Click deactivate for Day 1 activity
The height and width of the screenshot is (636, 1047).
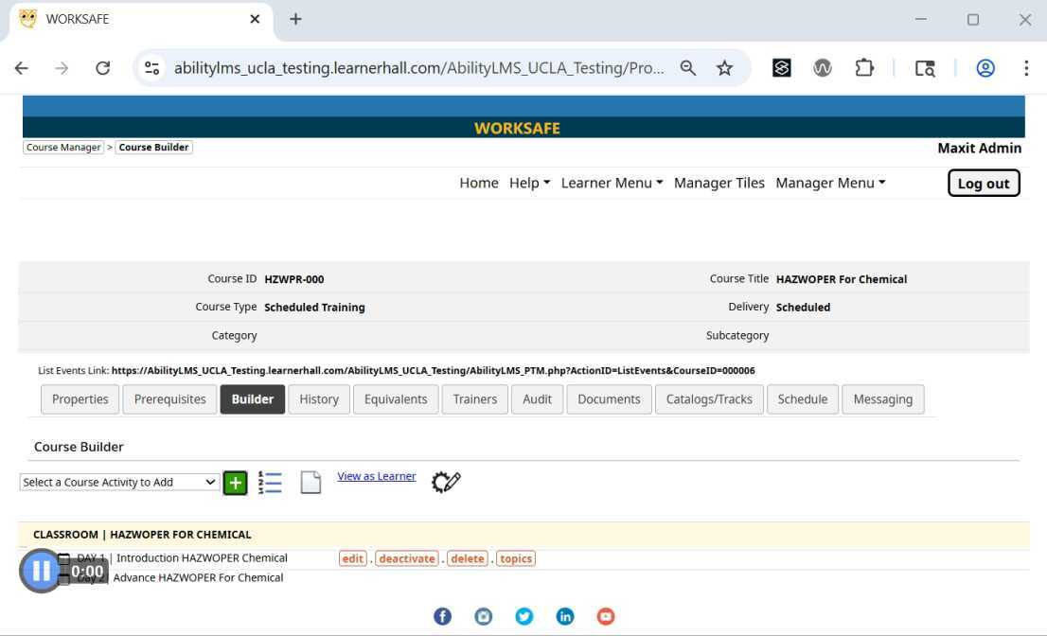pos(406,558)
